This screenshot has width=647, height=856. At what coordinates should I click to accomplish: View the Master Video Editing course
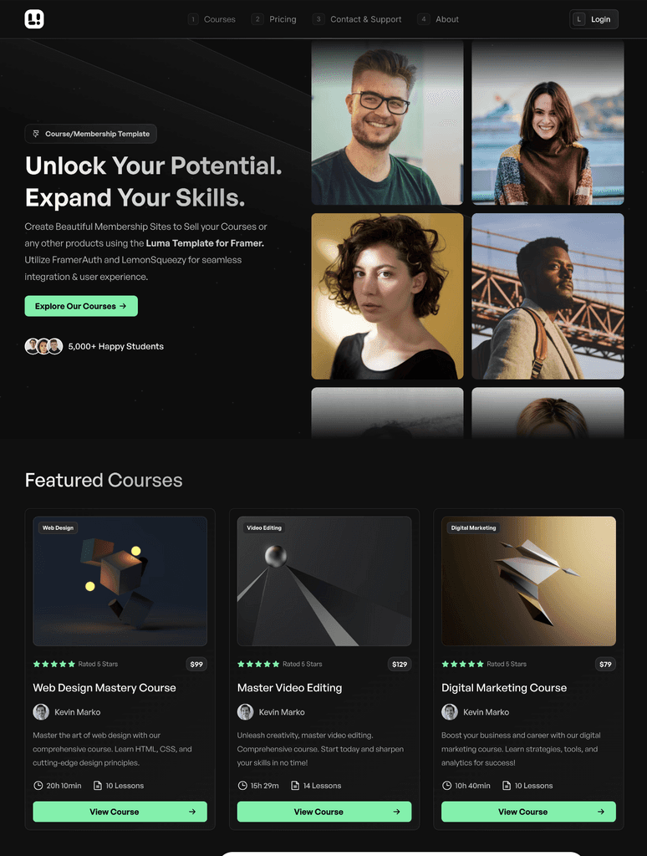[x=323, y=812]
